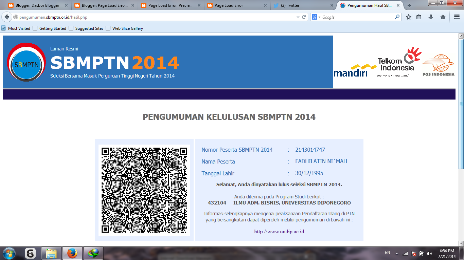Click the volume speaker tray icon
This screenshot has width=464, height=260.
(x=430, y=253)
